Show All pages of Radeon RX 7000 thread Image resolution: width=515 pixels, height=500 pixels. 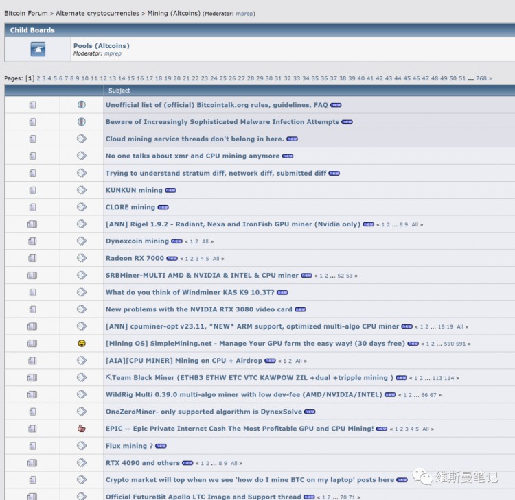coord(216,259)
